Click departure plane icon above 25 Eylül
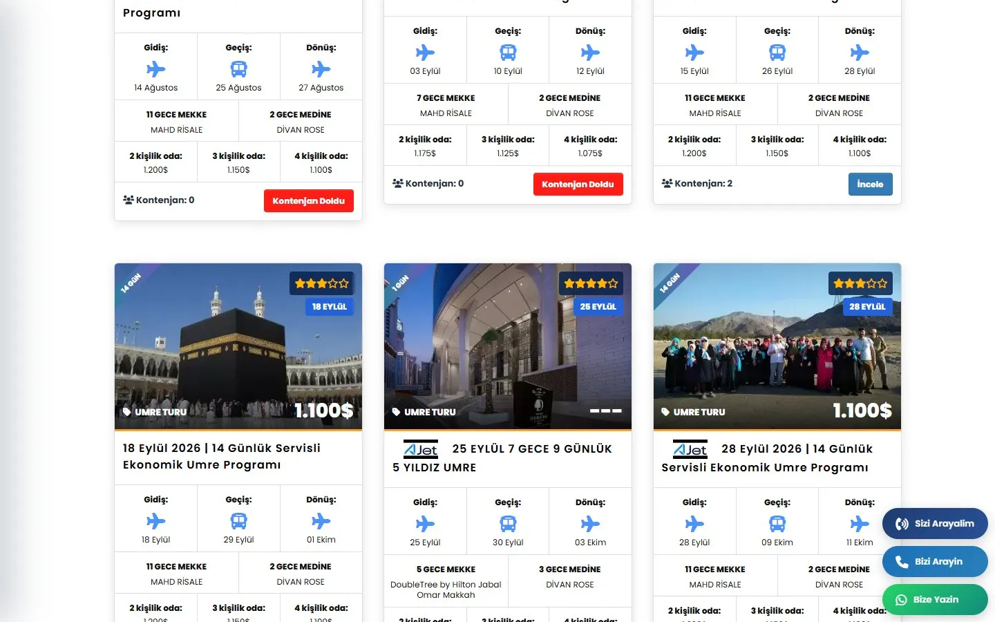 pos(425,524)
